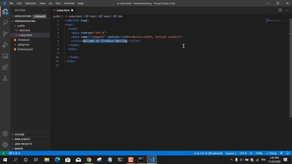Viewport: 292px width, 164px height.
Task: Open Microsoft Edge from taskbar
Action: pyautogui.click(x=57, y=160)
